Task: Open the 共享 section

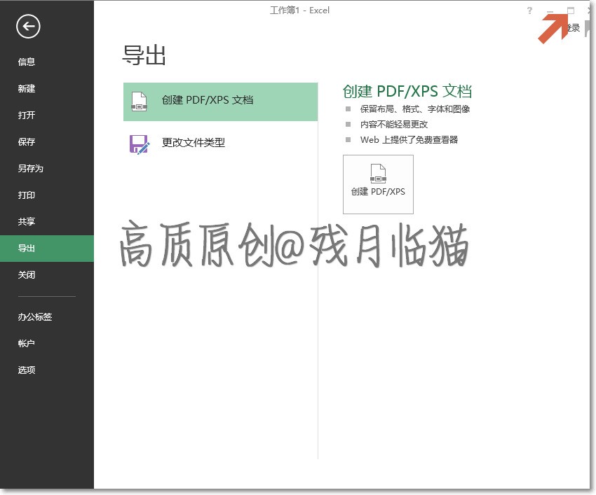Action: (27, 222)
